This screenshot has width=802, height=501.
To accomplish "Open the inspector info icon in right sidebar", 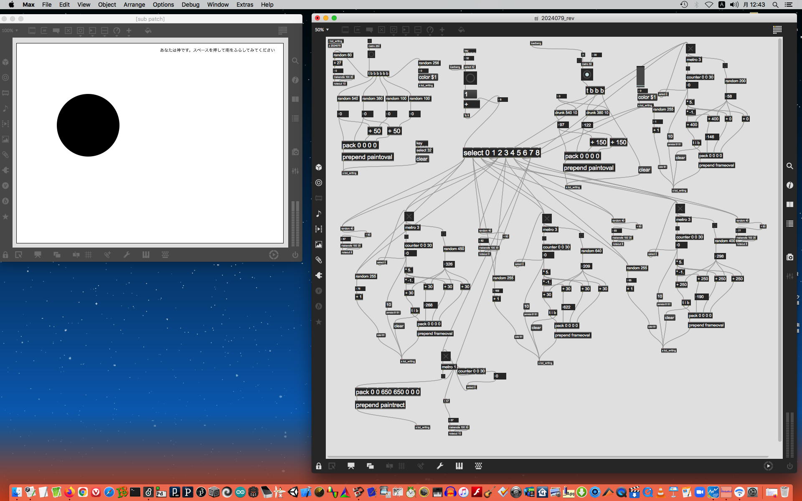I will pyautogui.click(x=789, y=185).
